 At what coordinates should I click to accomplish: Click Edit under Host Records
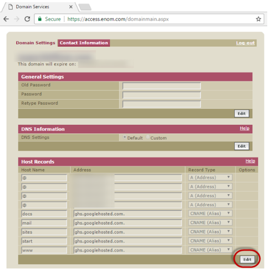(247, 260)
